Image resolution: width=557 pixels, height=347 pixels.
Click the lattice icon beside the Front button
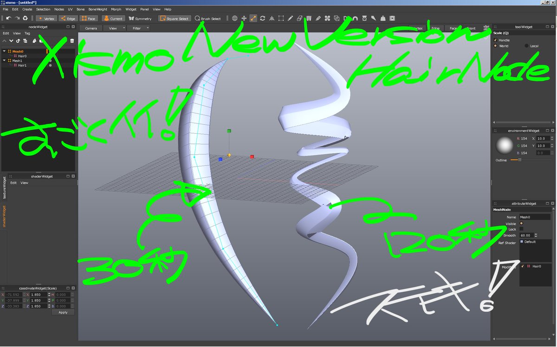[x=486, y=28]
